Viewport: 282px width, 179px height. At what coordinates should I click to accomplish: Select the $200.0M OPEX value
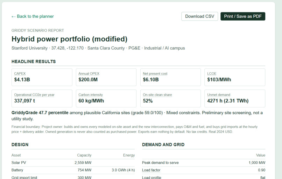point(88,80)
